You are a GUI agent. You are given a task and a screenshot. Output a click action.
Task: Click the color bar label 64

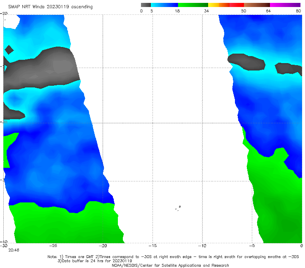point(268,11)
